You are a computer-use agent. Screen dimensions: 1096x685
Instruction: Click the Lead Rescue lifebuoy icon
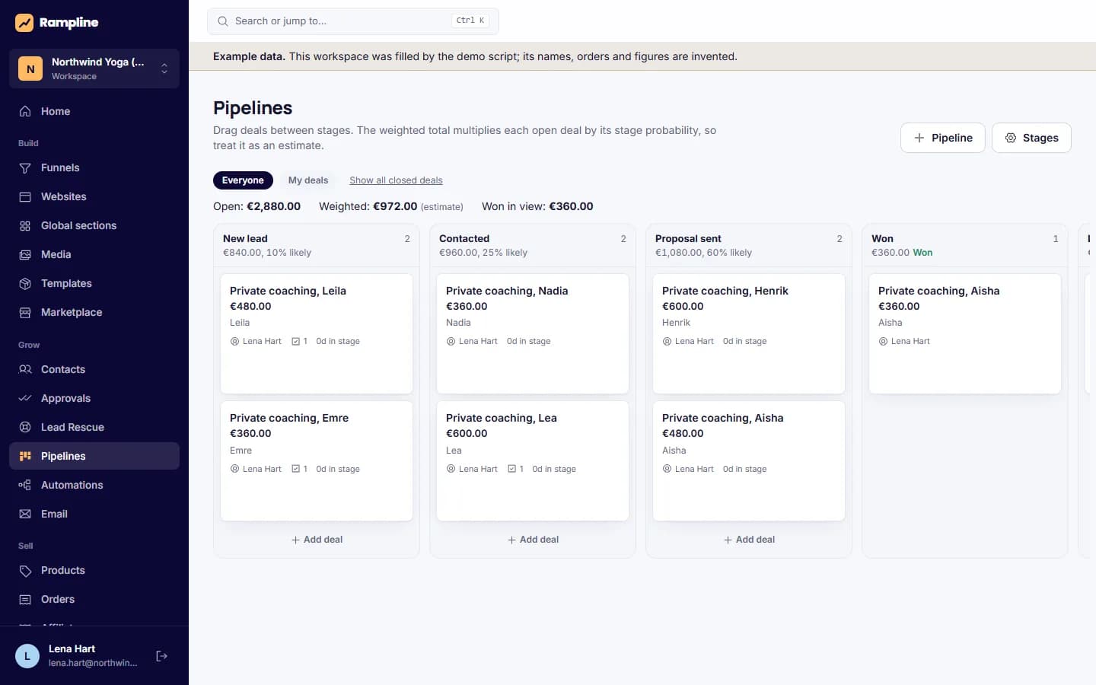25,427
